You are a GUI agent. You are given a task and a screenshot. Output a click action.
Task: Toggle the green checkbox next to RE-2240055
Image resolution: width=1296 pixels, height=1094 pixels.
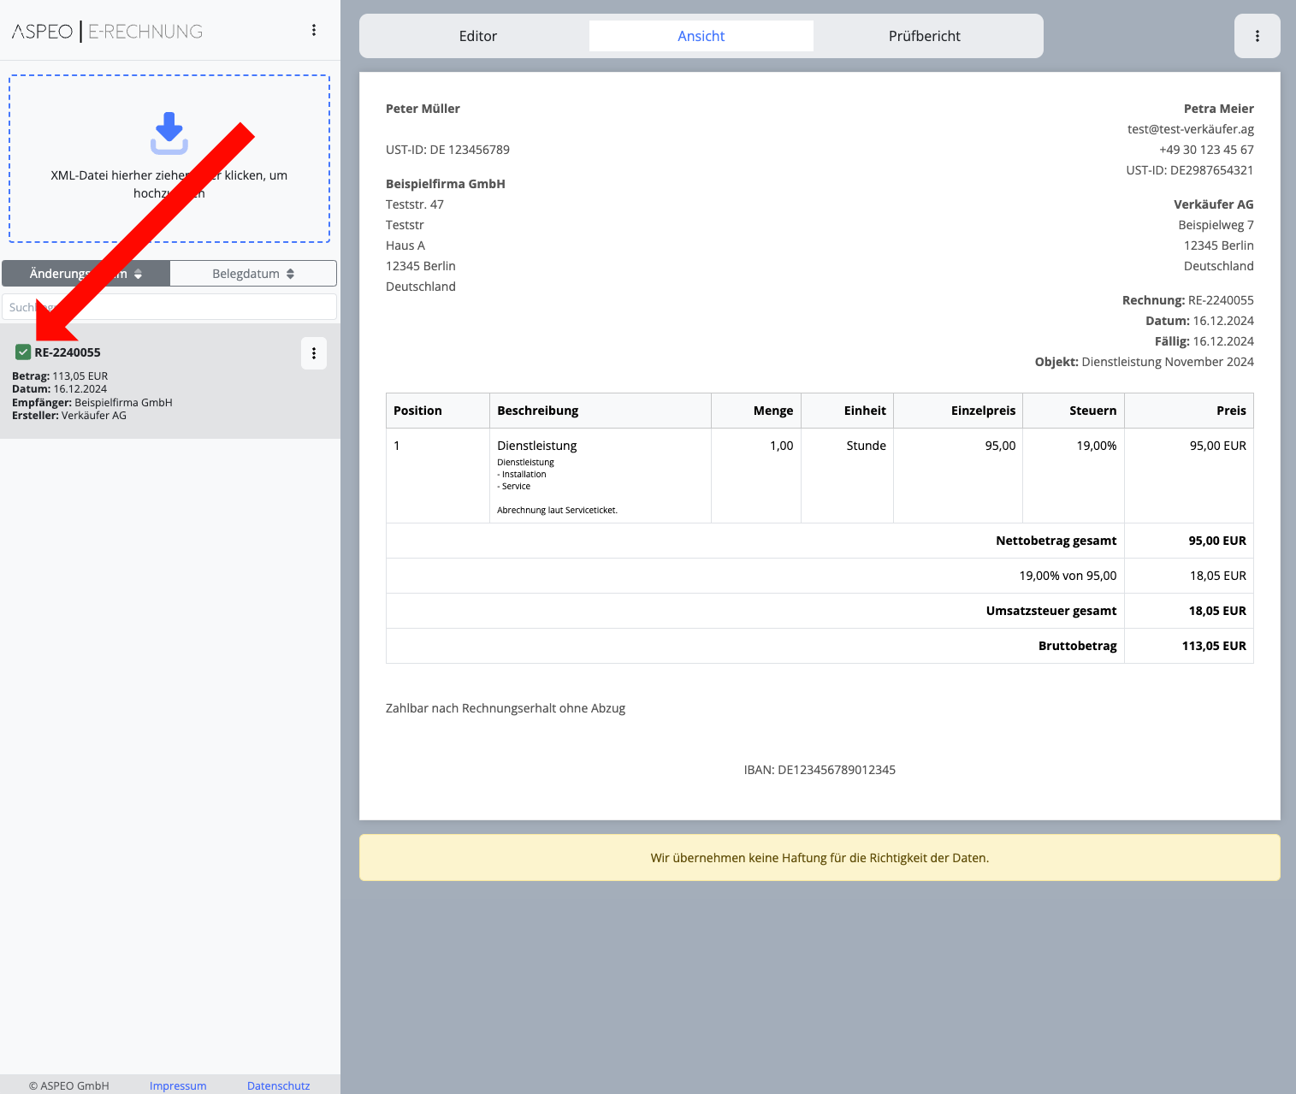click(x=23, y=352)
